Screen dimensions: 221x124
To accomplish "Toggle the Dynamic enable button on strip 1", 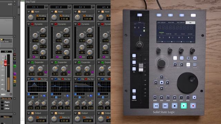I will coord(32,24).
